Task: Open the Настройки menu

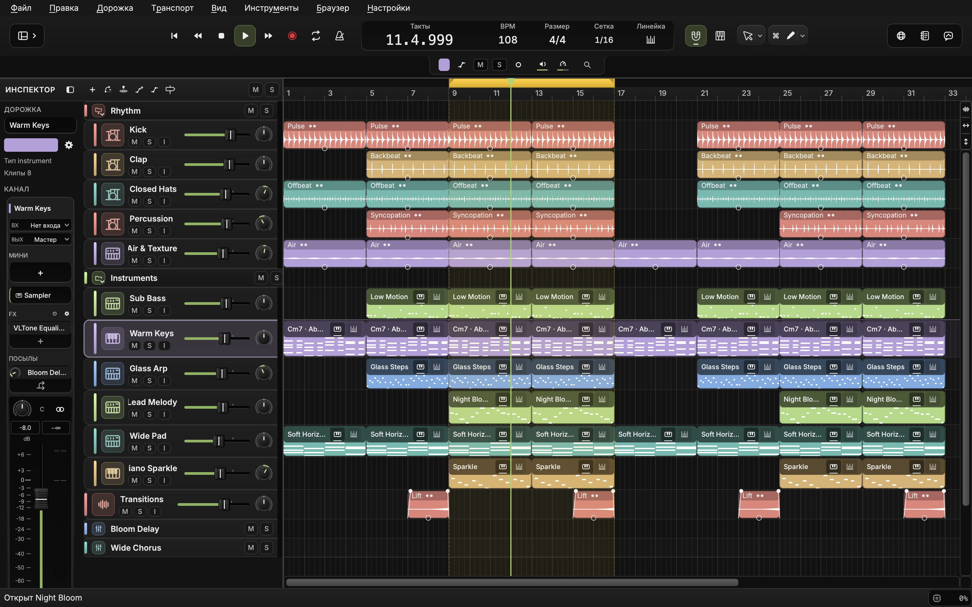Action: (x=388, y=8)
